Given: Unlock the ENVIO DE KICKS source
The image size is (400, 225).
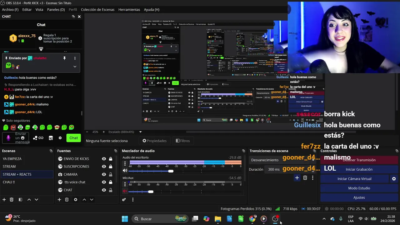Looking at the screenshot, I should coord(111,159).
